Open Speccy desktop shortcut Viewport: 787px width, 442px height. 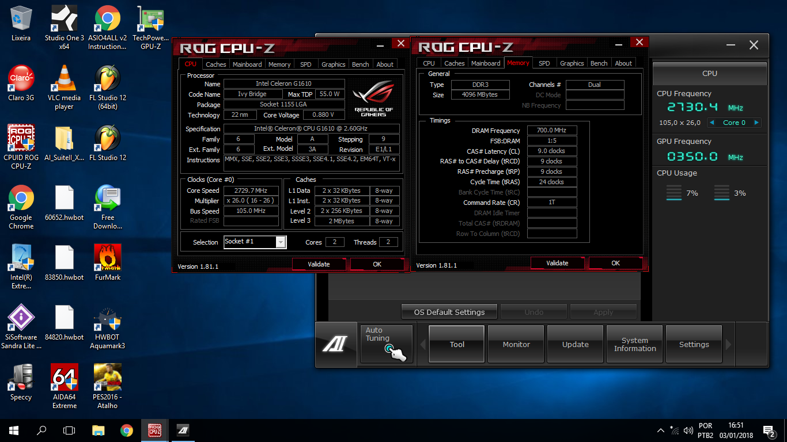21,383
